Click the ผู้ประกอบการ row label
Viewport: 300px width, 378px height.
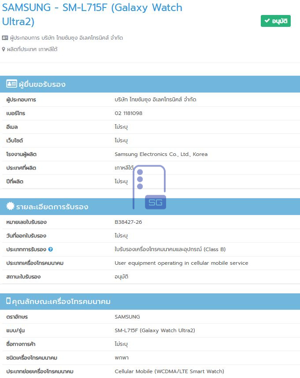click(21, 100)
